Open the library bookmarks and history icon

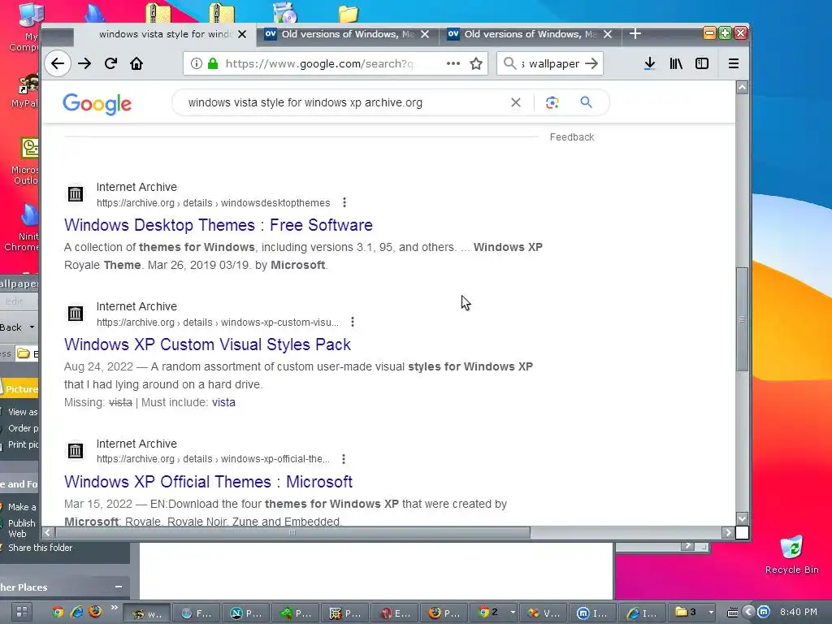676,63
